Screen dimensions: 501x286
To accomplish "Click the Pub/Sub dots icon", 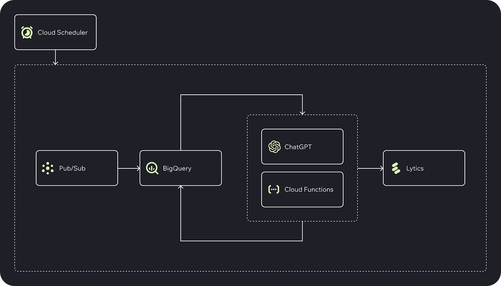I will tap(48, 168).
